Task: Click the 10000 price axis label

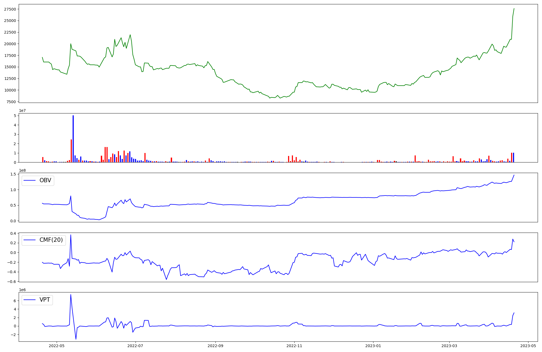Action: pyautogui.click(x=10, y=90)
